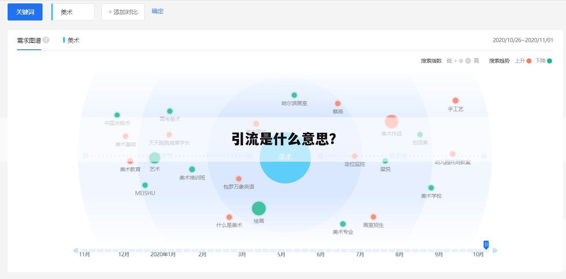Click the 创造美 node
566x279 pixels.
tap(420, 134)
